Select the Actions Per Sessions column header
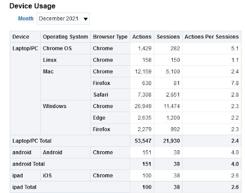 [x=212, y=37]
